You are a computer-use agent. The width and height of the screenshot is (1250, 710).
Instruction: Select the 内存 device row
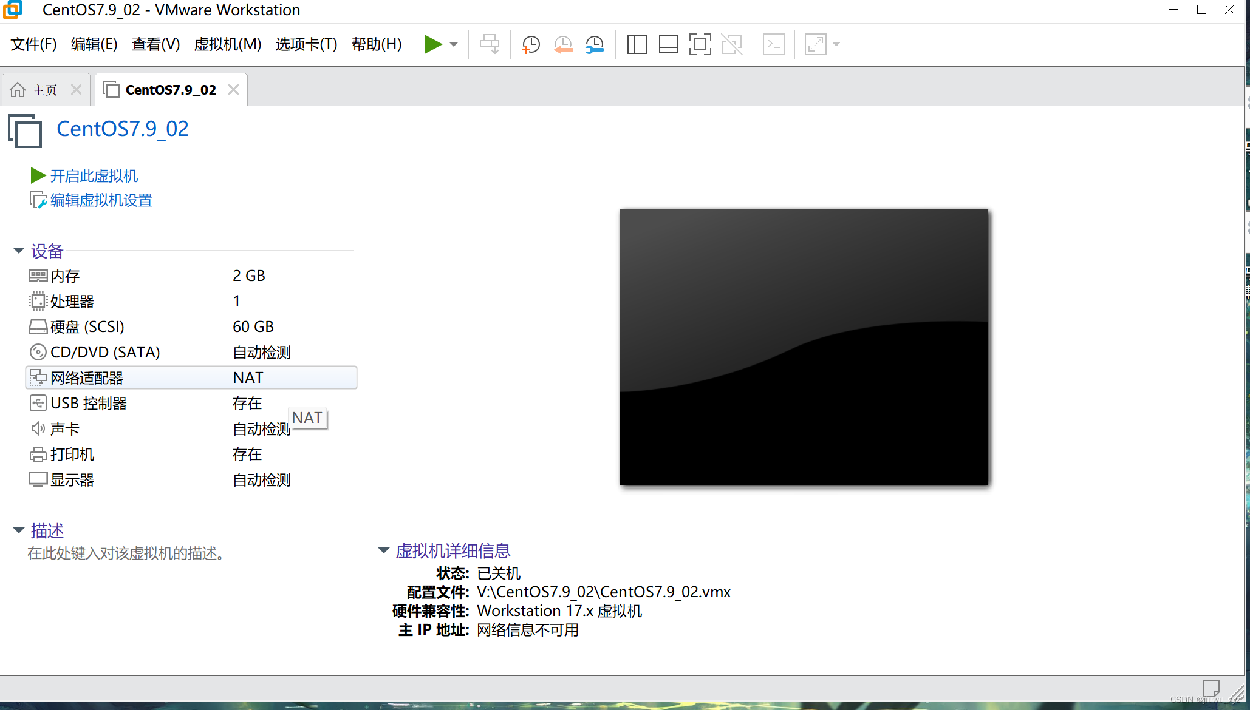pyautogui.click(x=191, y=276)
